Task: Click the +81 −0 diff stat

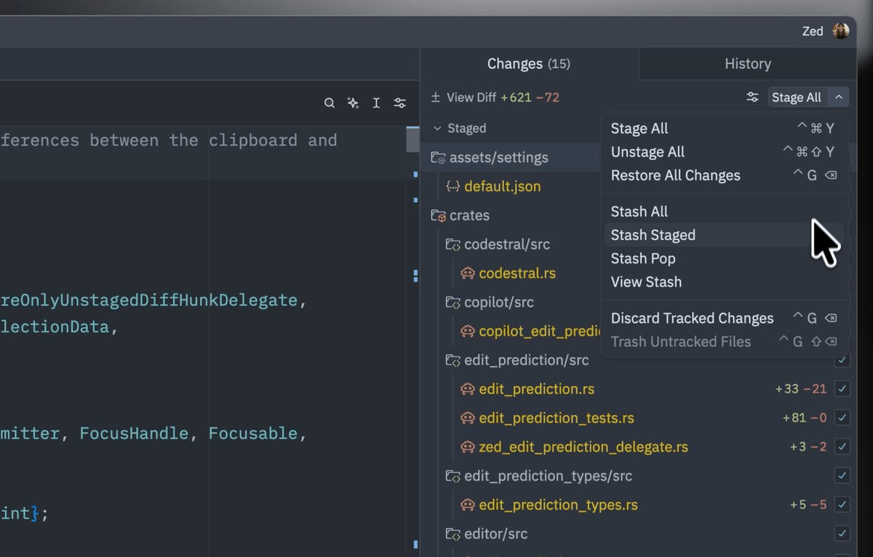Action: pos(805,418)
